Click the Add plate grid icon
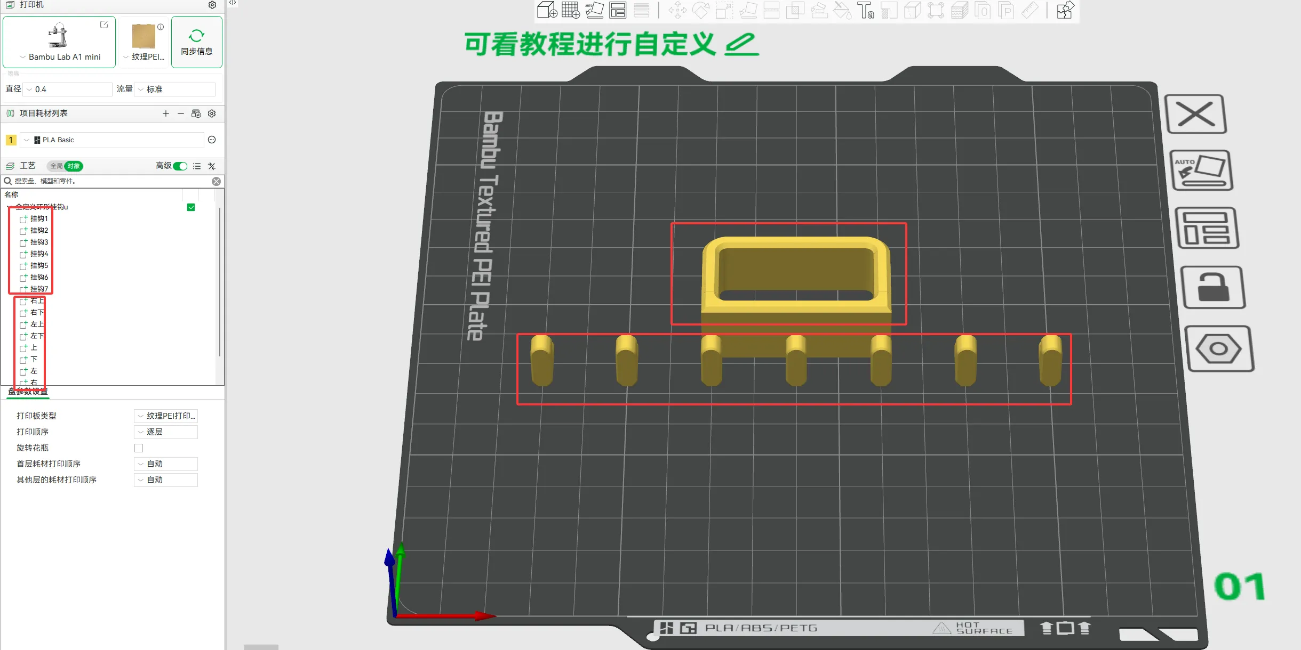Image resolution: width=1301 pixels, height=650 pixels. [570, 10]
